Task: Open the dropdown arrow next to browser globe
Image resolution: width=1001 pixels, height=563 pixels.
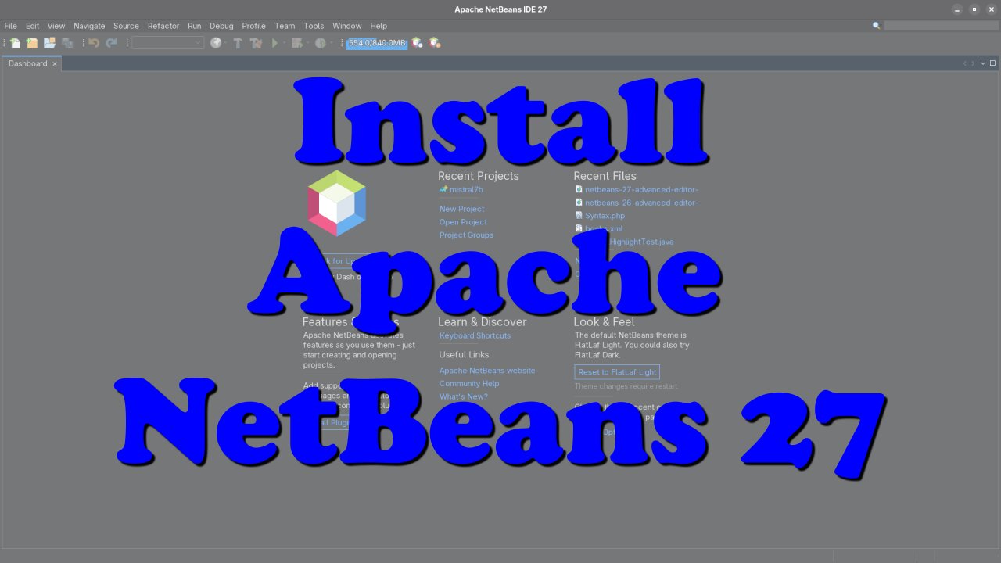Action: (226, 43)
